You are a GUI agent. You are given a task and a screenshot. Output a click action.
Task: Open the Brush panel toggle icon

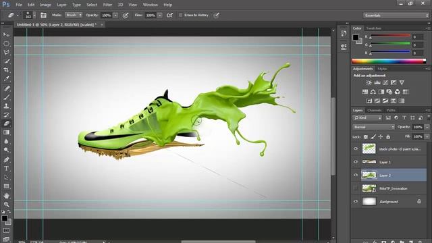point(43,15)
